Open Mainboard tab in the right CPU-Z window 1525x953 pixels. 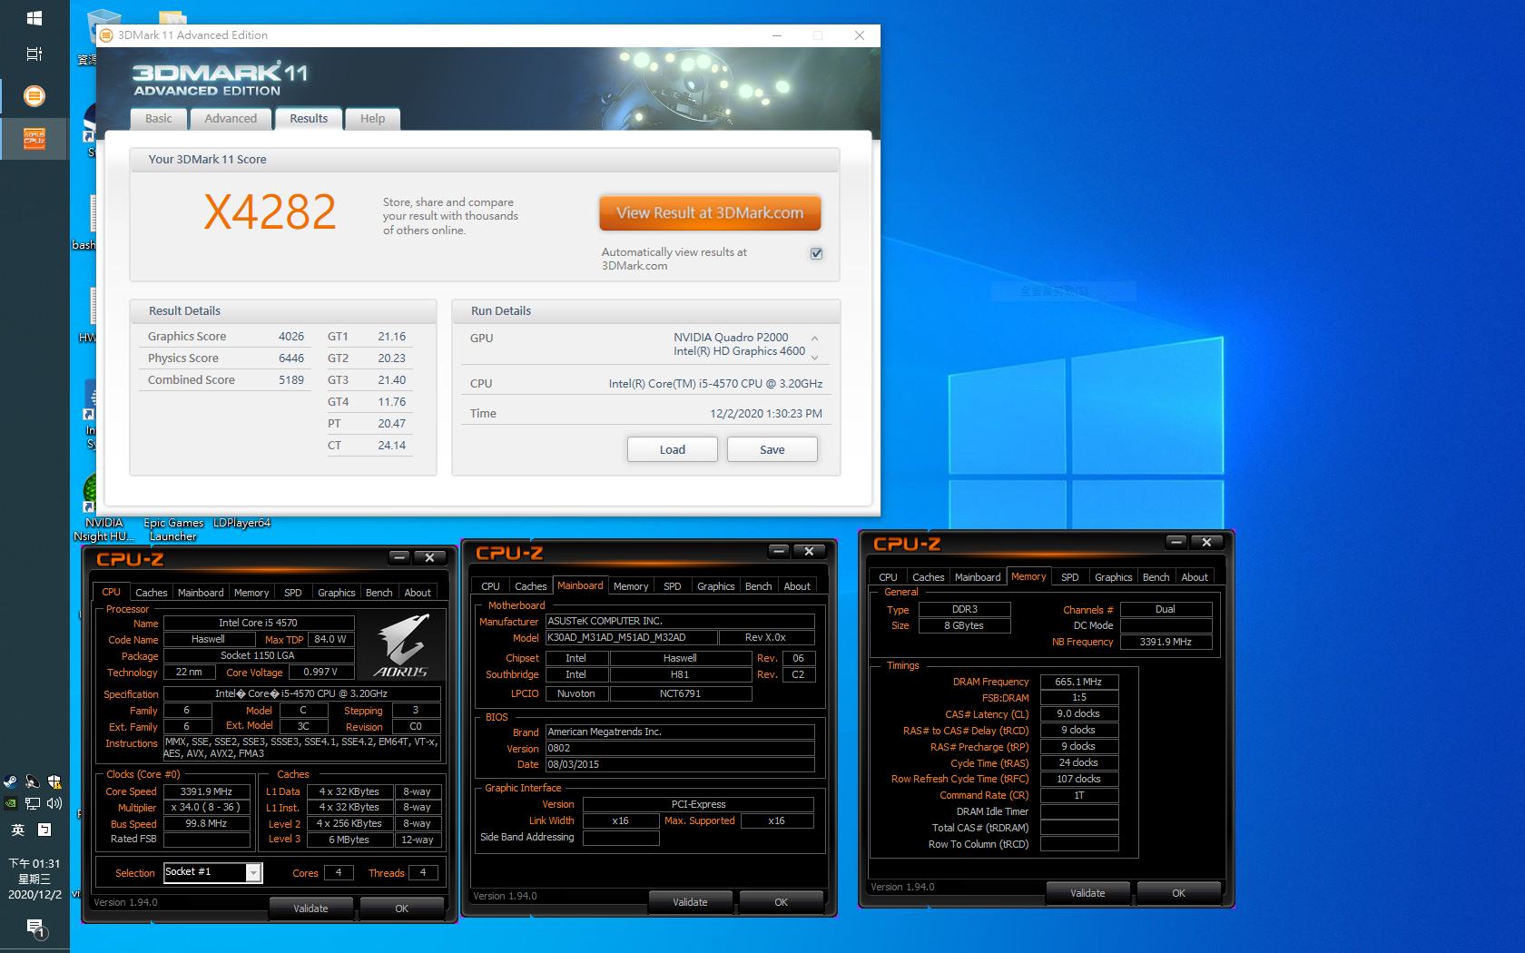point(978,577)
